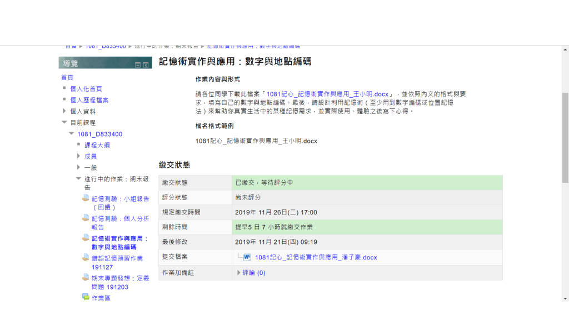Click the assignment icon next to 記憶測驗:個人分析報告
This screenshot has width=569, height=320.
pyautogui.click(x=86, y=218)
